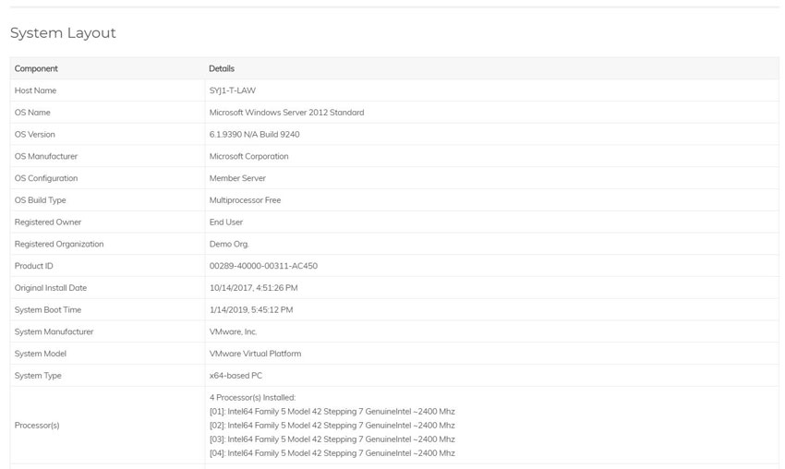Select product ID 00289-40000-00311-AC450

pyautogui.click(x=263, y=266)
